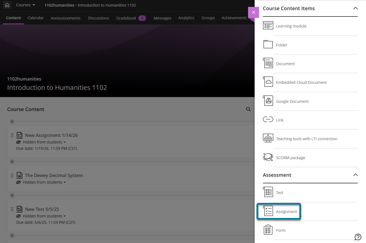The width and height of the screenshot is (366, 243).
Task: Collapse the Course Content Items section
Action: pyautogui.click(x=356, y=9)
